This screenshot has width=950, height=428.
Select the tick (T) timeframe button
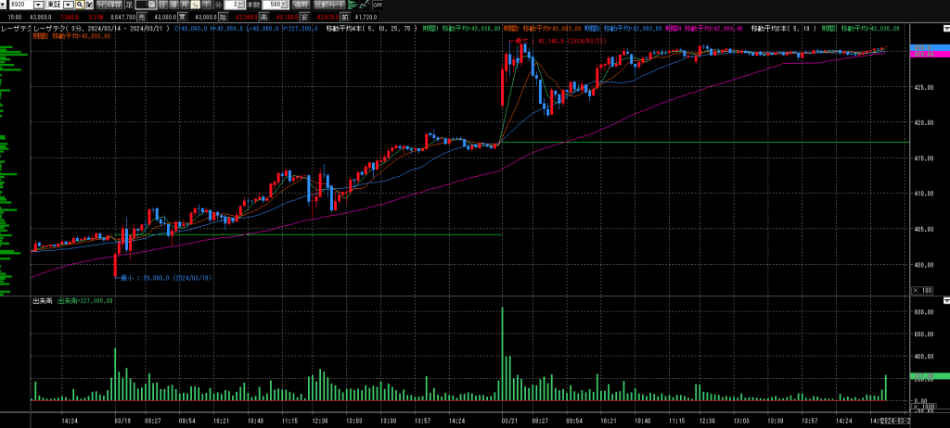coord(207,5)
